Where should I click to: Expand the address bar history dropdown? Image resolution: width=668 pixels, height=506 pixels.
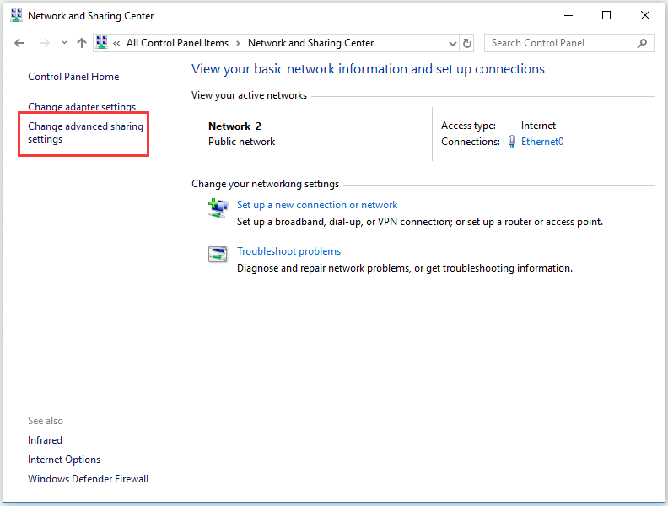451,43
